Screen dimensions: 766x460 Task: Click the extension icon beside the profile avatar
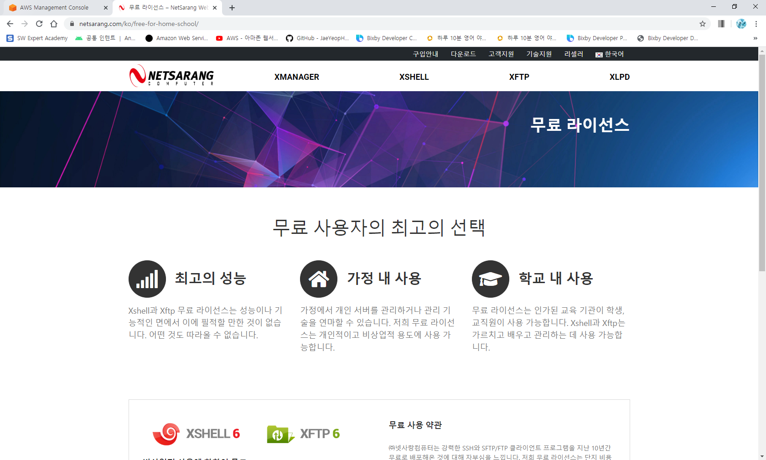coord(721,24)
